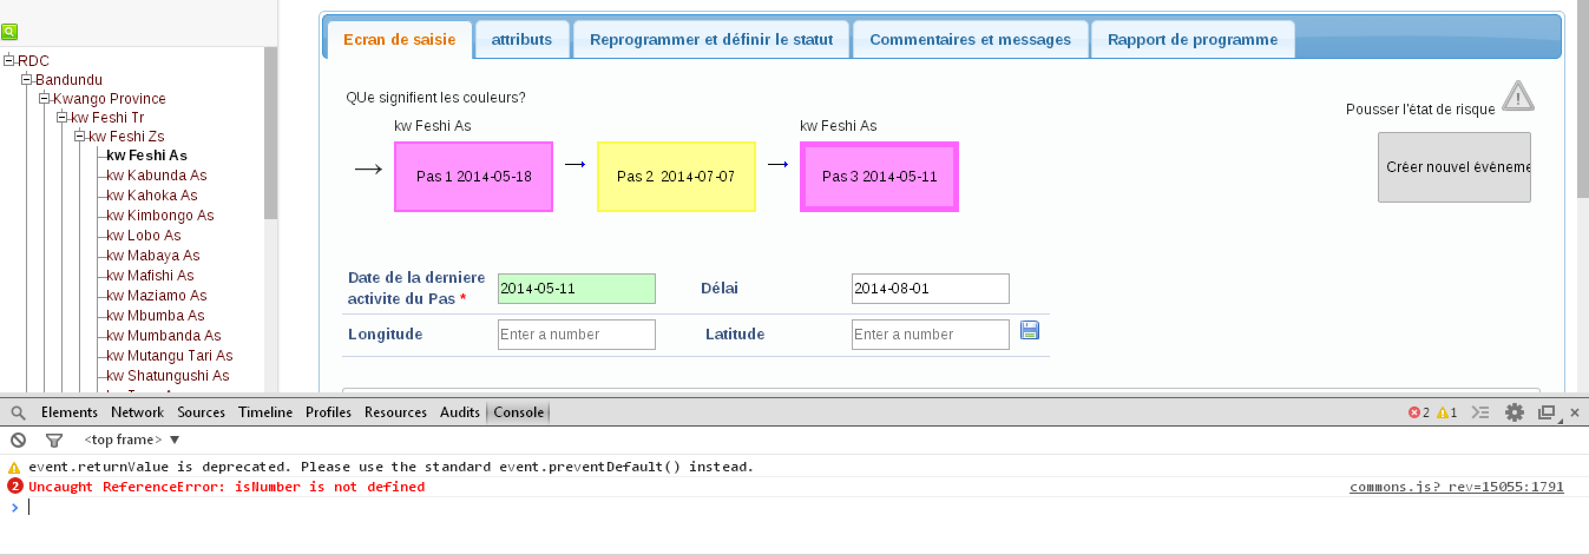
Task: Click Créer nouvel événement button
Action: click(x=1454, y=167)
